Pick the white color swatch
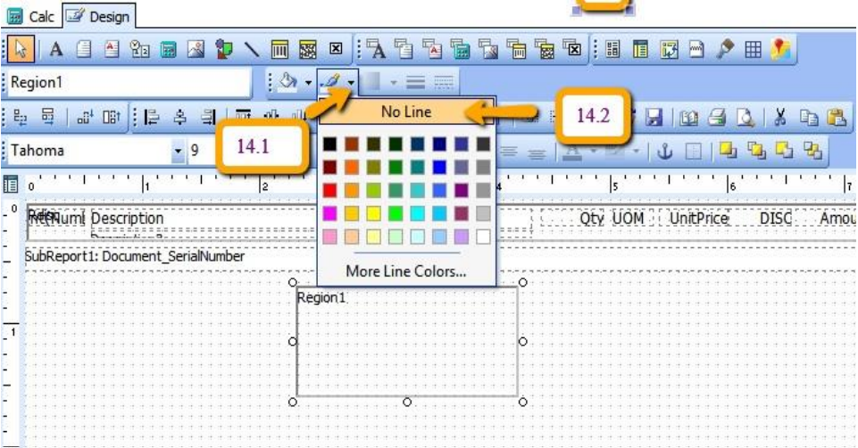This screenshot has width=858, height=448. click(x=483, y=236)
